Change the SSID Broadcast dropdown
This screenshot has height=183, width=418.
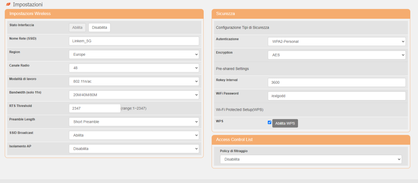click(x=134, y=135)
